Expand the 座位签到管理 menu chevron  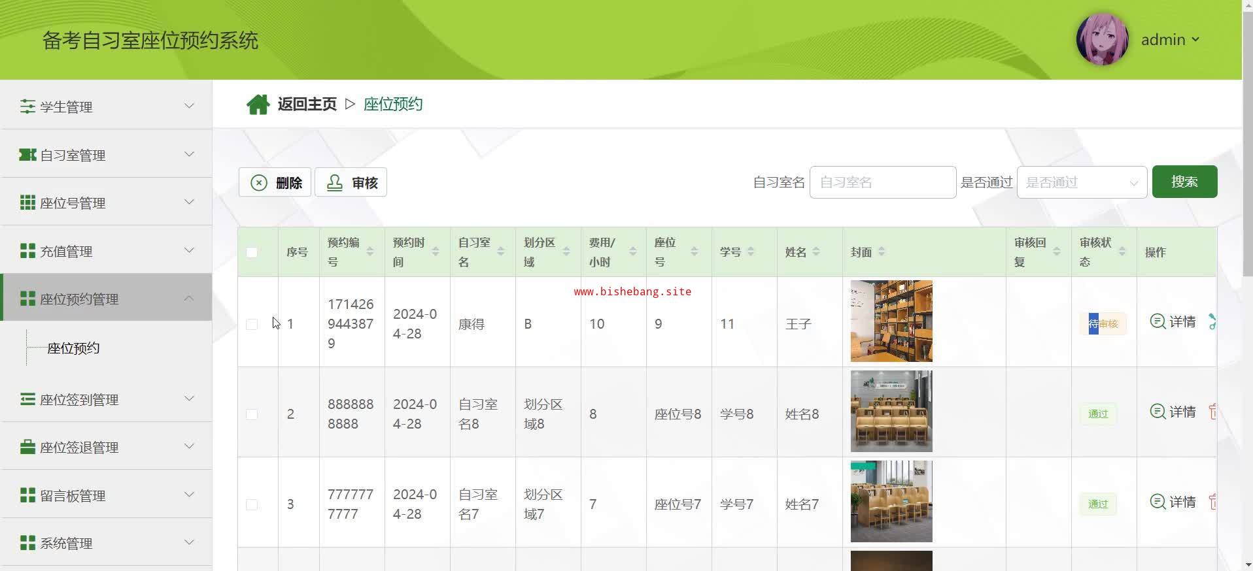[189, 399]
